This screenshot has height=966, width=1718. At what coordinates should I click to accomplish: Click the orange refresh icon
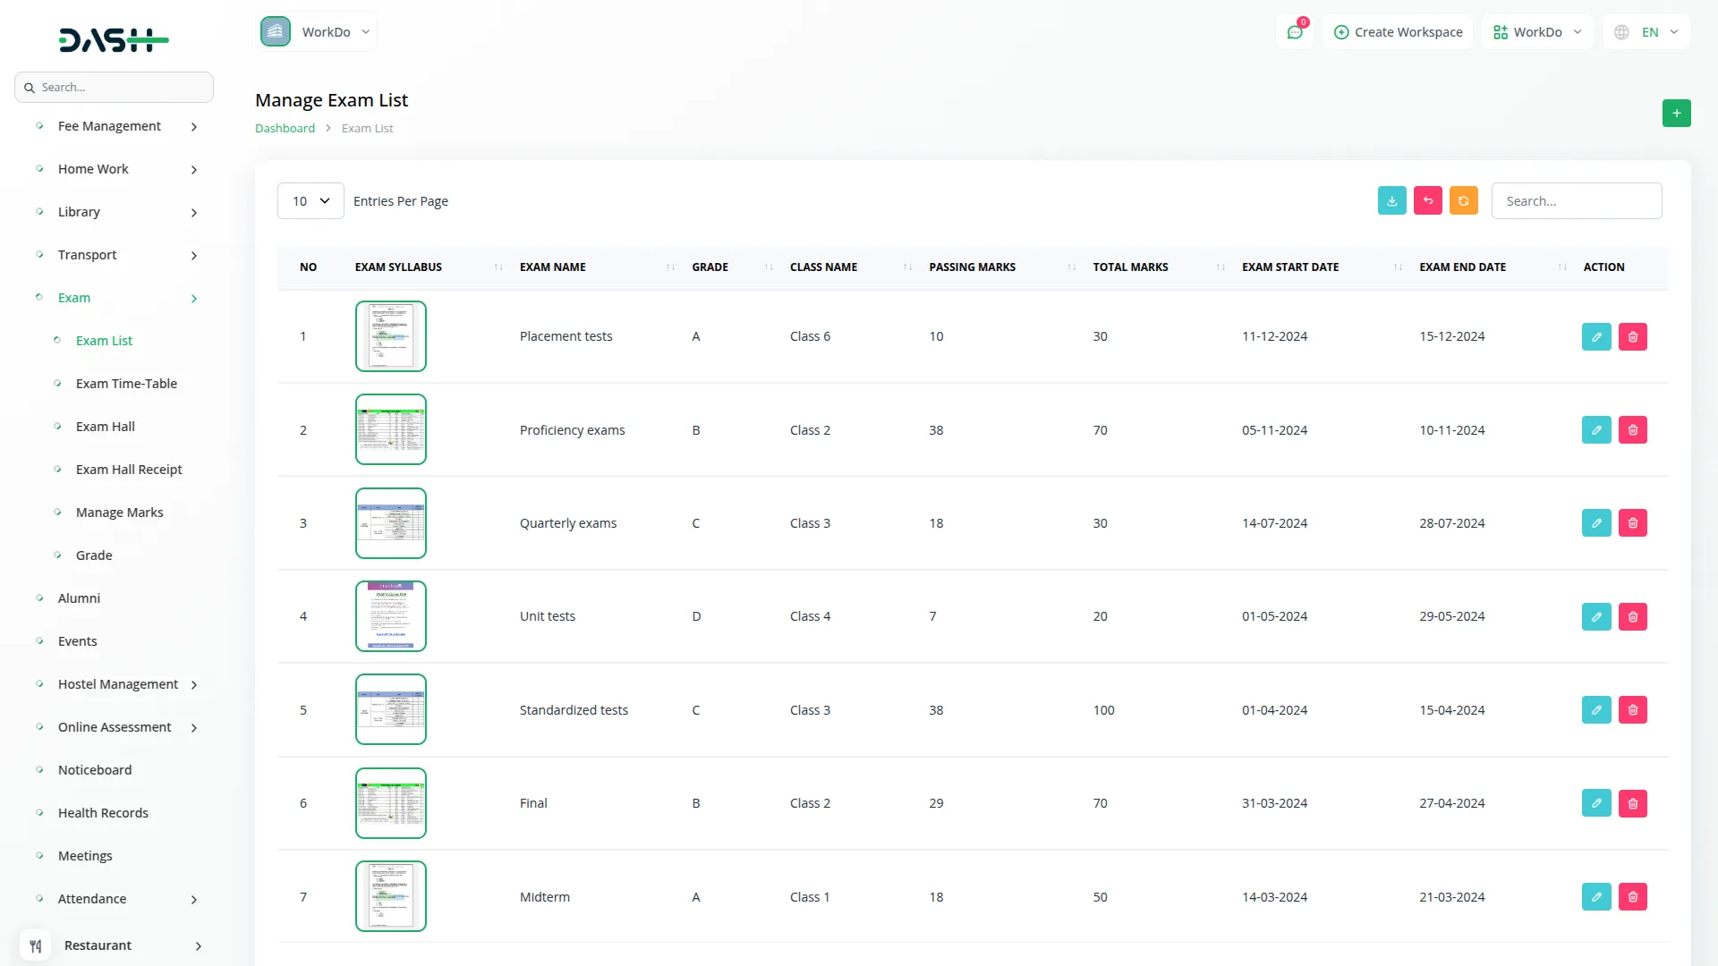pos(1464,201)
